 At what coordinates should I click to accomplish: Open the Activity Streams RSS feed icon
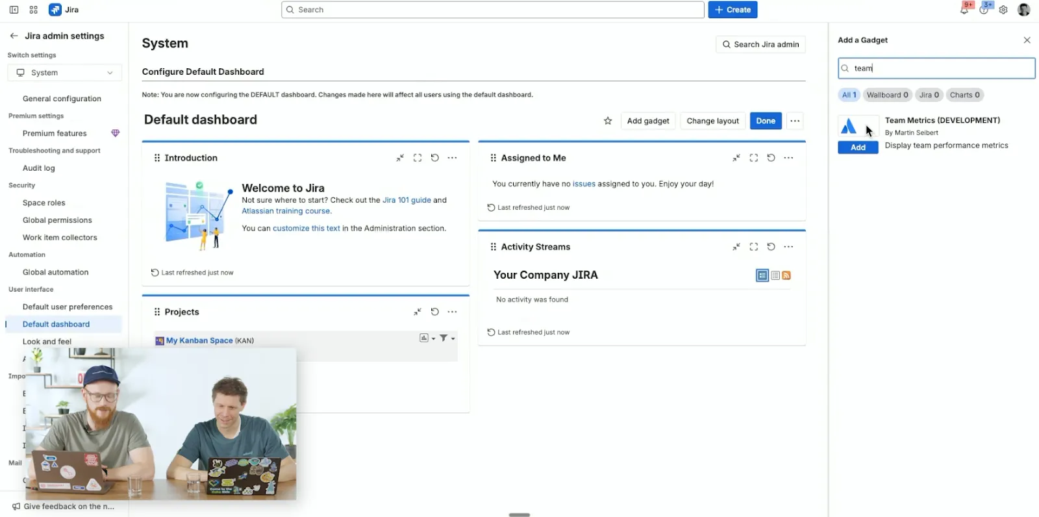tap(786, 275)
